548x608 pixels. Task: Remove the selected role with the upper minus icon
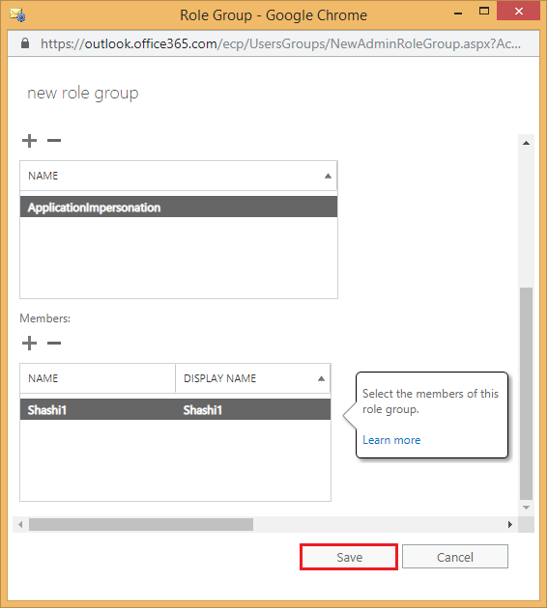coord(54,140)
